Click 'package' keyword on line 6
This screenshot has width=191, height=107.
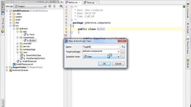(x=78, y=23)
